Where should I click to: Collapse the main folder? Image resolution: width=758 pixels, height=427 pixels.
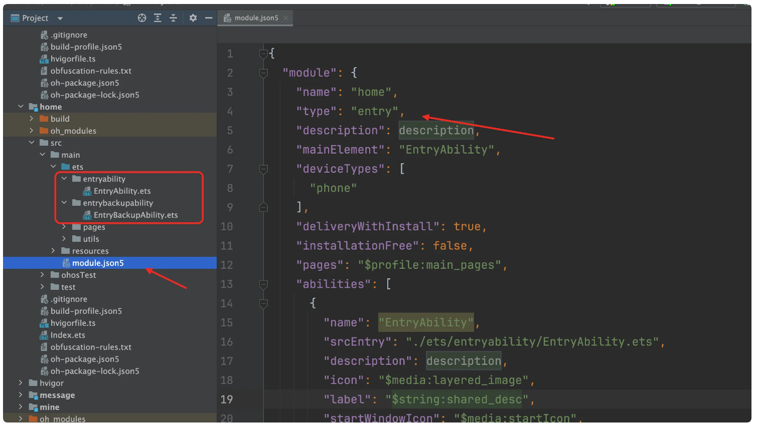pos(43,155)
